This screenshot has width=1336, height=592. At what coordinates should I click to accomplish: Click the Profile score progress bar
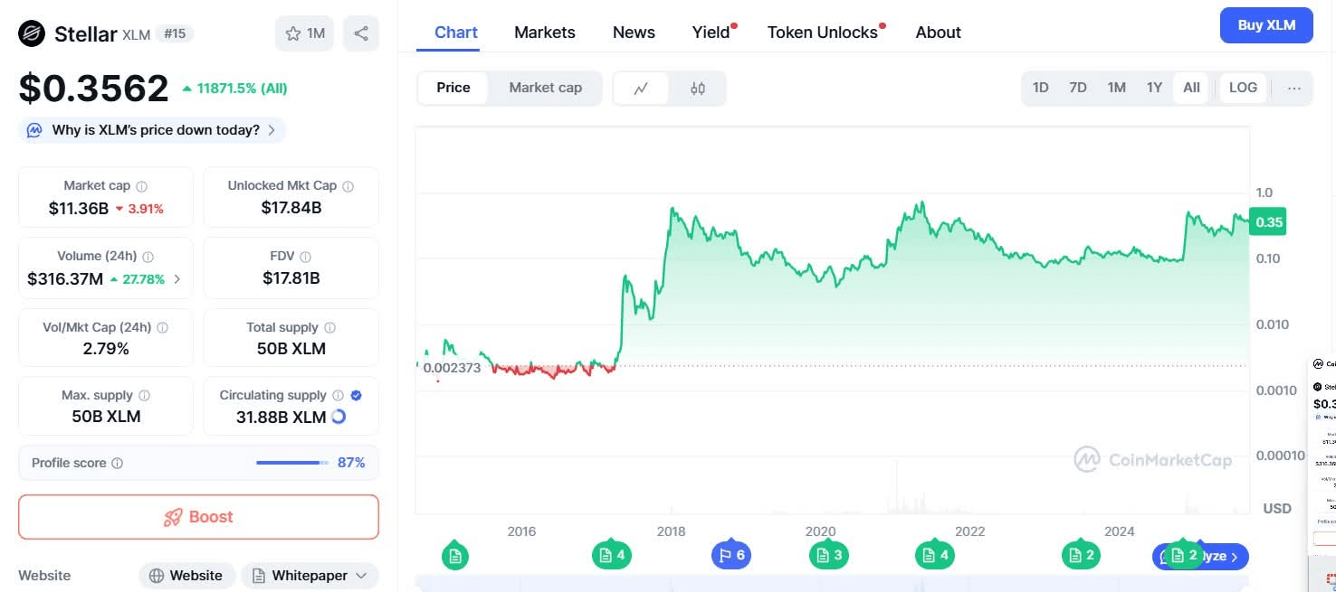click(x=292, y=463)
